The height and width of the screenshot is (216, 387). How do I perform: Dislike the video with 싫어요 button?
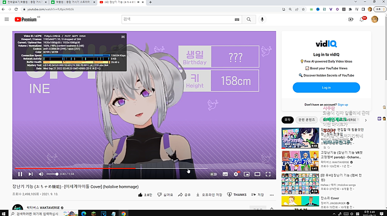point(165,195)
